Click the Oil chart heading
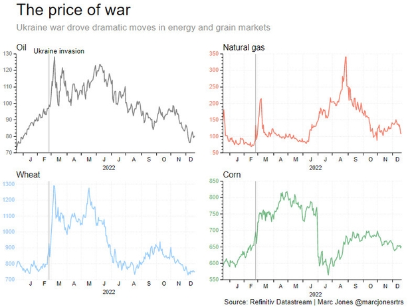 (x=21, y=47)
